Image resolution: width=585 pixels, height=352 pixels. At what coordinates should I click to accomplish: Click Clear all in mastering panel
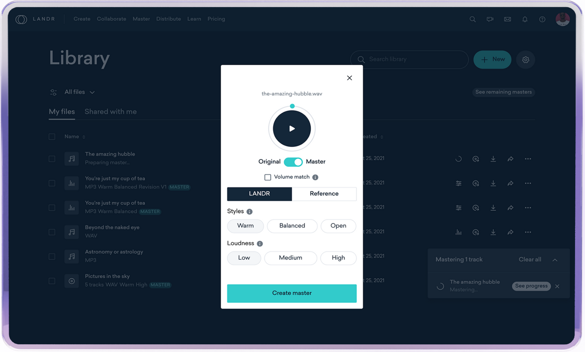(x=530, y=260)
